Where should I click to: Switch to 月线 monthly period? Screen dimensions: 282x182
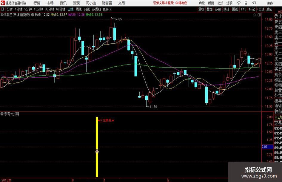[x=87, y=9]
